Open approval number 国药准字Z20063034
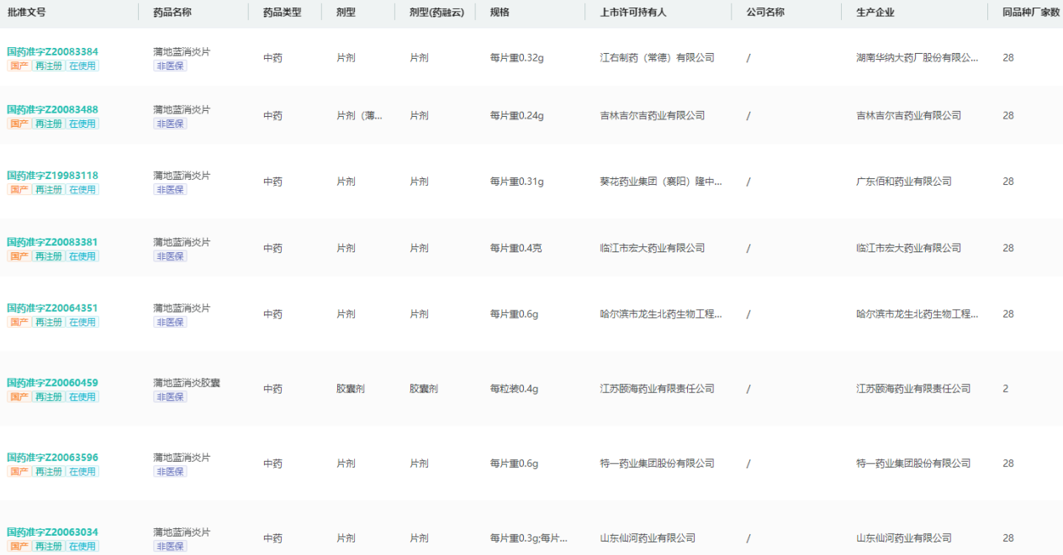 [52, 532]
